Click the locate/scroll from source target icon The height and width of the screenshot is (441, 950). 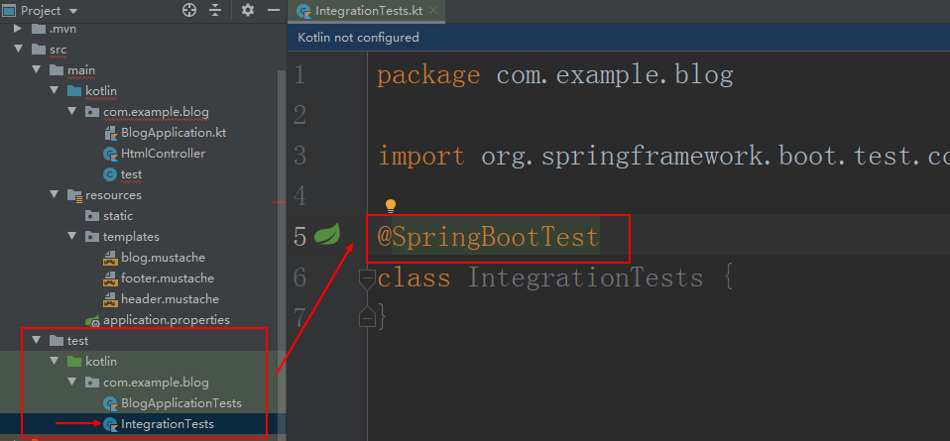[x=189, y=10]
